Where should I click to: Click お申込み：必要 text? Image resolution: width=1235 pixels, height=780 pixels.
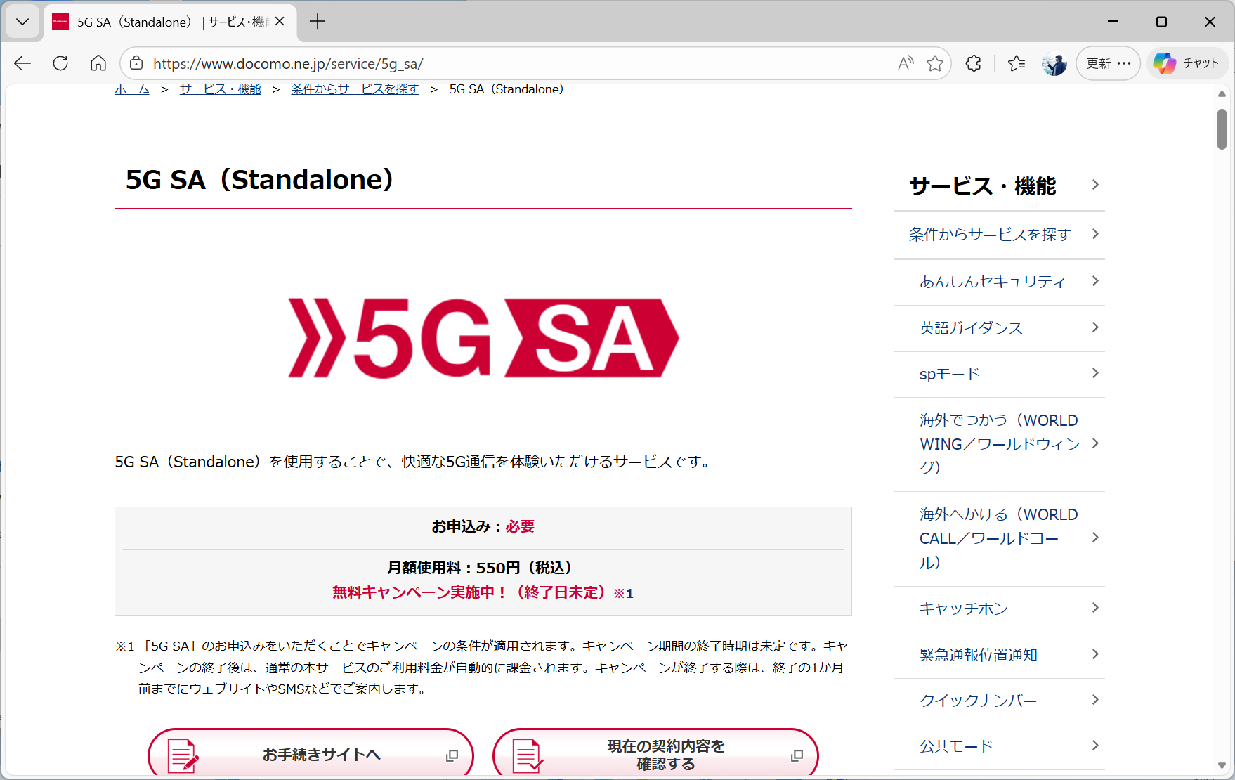coord(483,526)
